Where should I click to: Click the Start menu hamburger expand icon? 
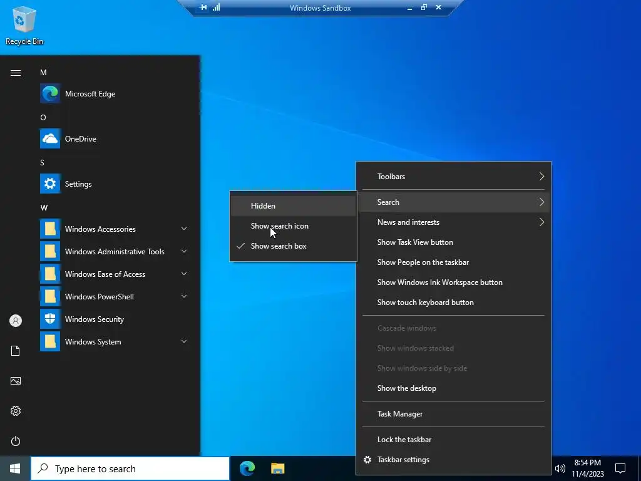tap(16, 73)
